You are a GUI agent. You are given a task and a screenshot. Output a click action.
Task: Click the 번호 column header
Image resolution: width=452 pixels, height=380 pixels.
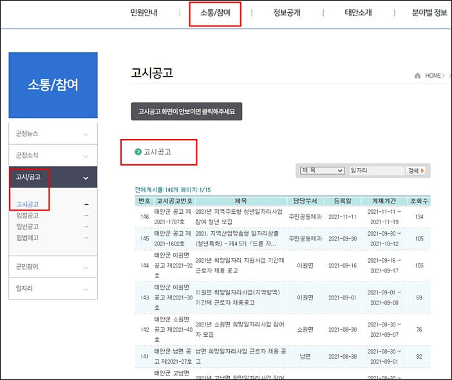click(x=144, y=201)
